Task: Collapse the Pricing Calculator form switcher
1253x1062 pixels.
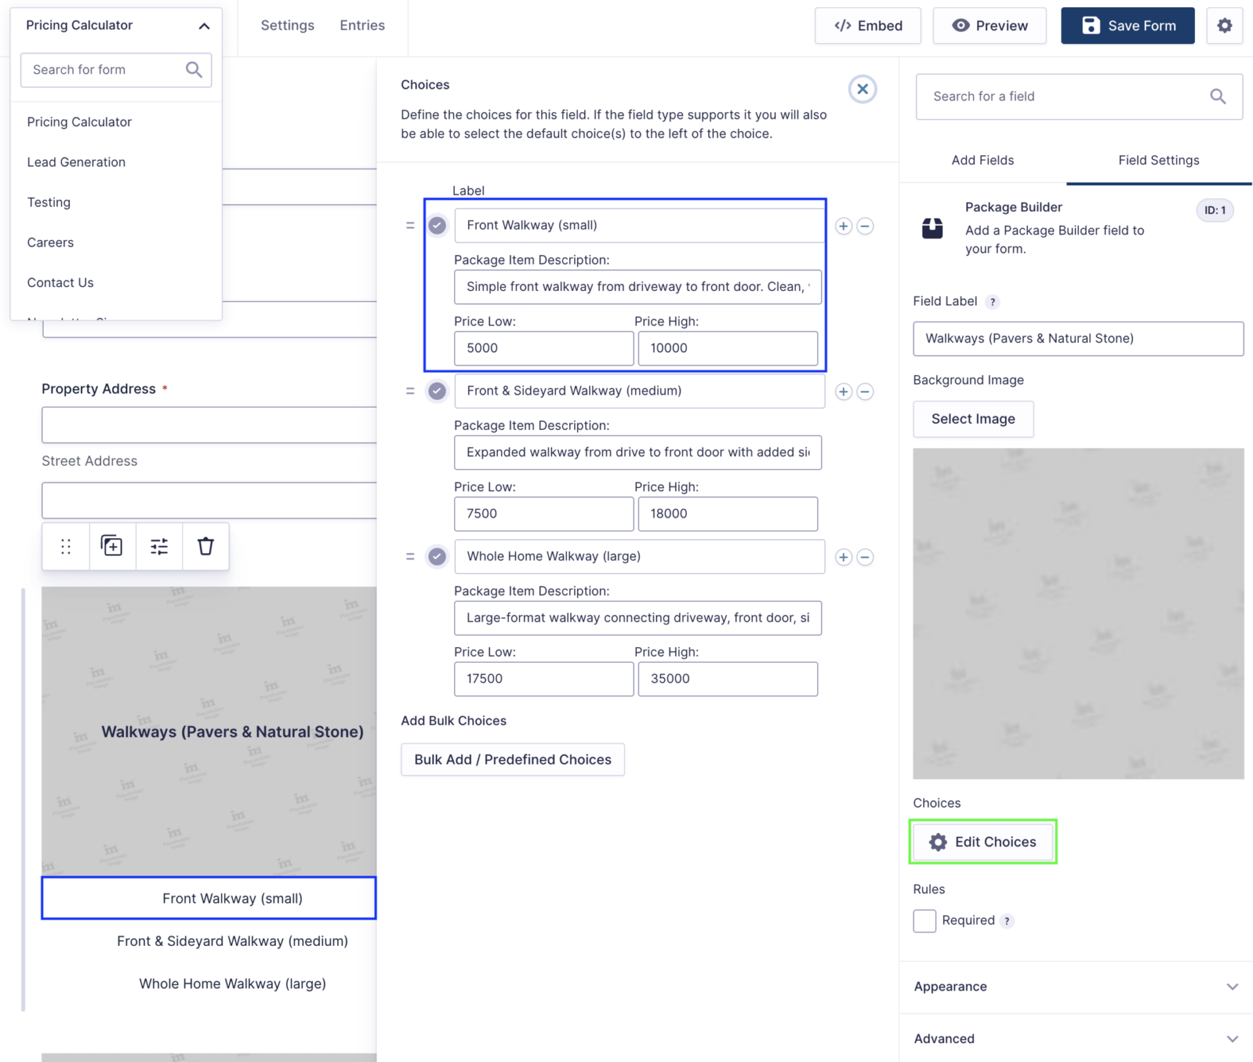Action: 204,26
